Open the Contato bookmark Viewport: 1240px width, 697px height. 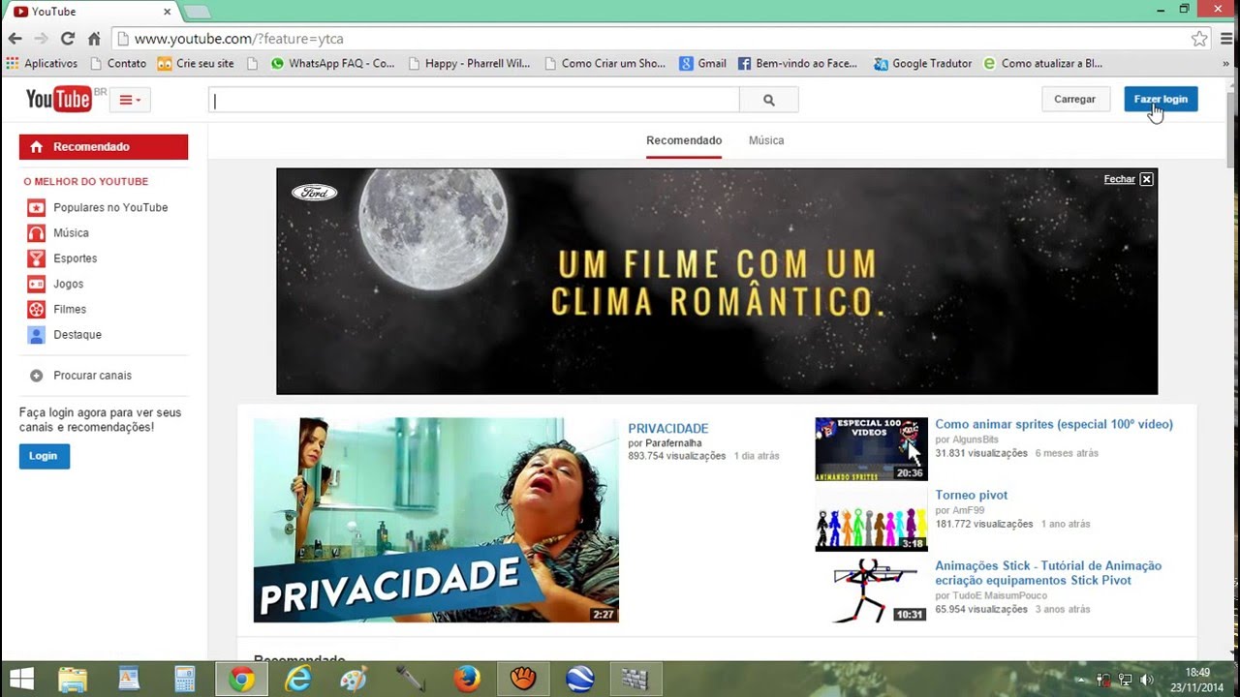point(118,64)
